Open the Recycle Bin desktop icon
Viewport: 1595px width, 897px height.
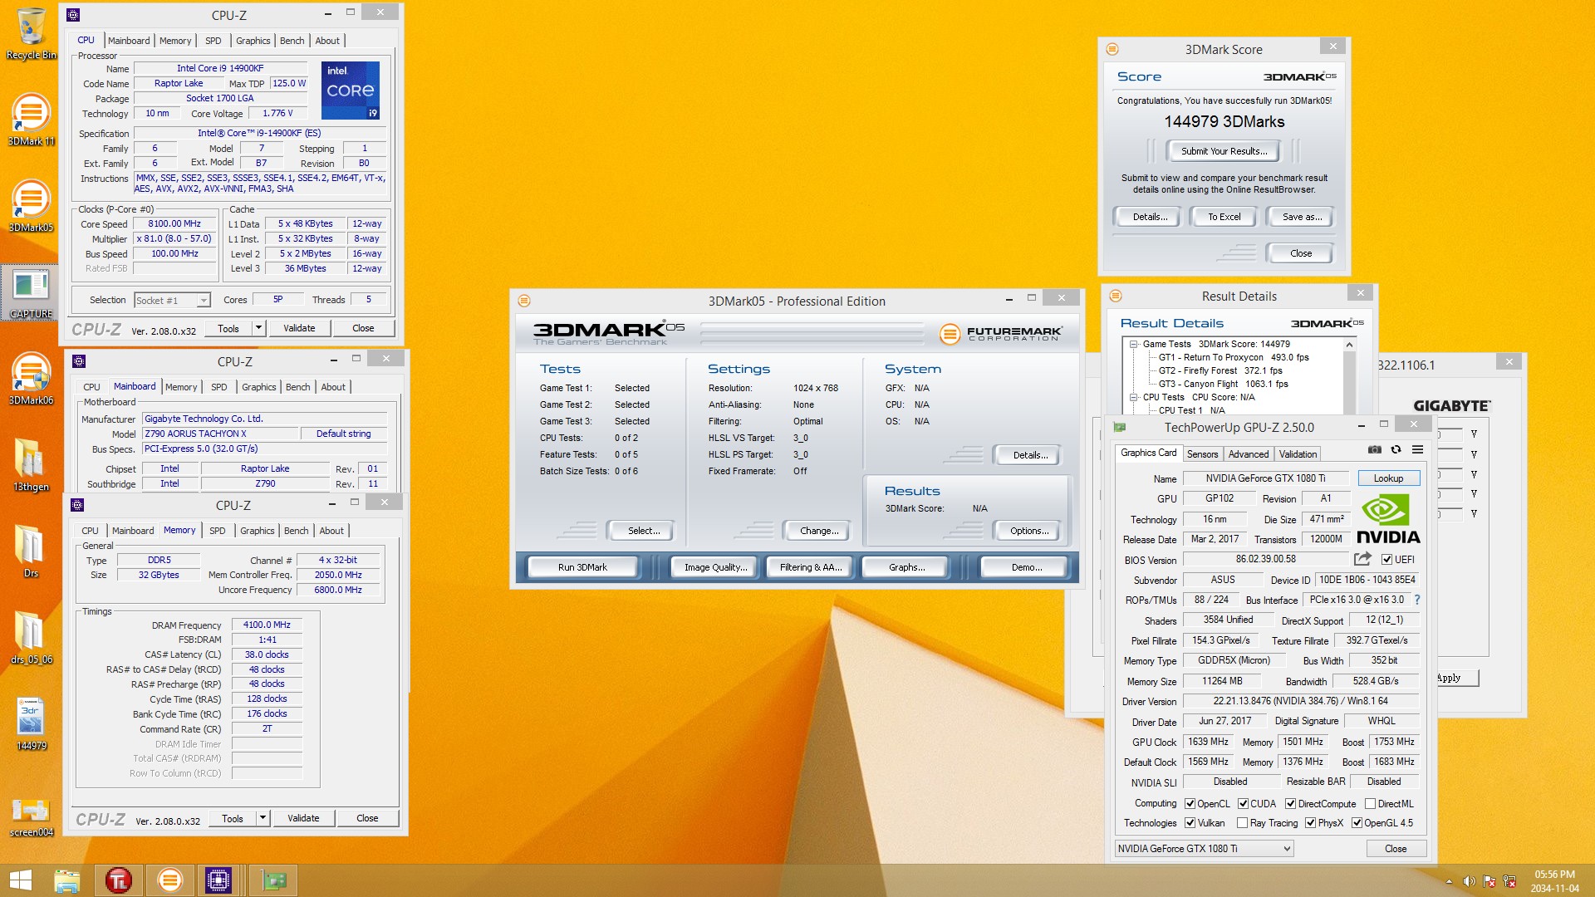(x=31, y=33)
